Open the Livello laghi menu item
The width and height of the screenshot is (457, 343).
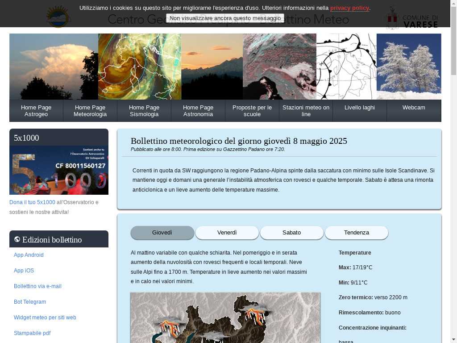tap(360, 111)
